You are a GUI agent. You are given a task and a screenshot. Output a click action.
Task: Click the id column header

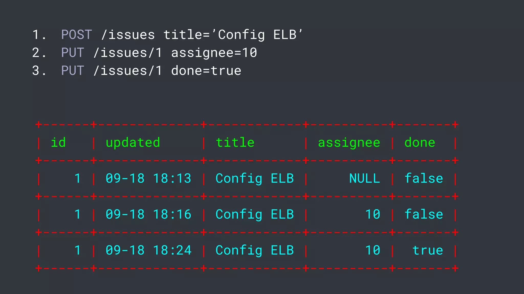[58, 142]
